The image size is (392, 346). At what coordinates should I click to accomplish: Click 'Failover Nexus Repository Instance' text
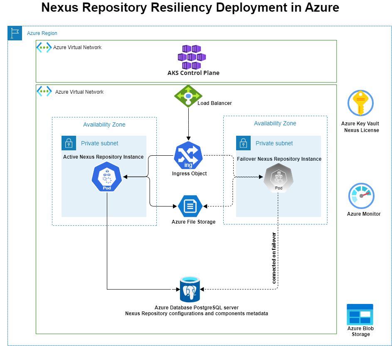[279, 159]
